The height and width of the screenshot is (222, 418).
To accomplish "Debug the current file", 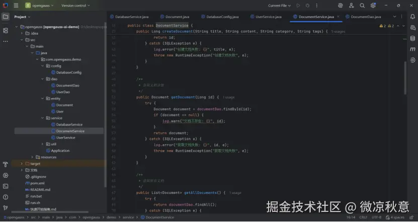I will click(307, 6).
